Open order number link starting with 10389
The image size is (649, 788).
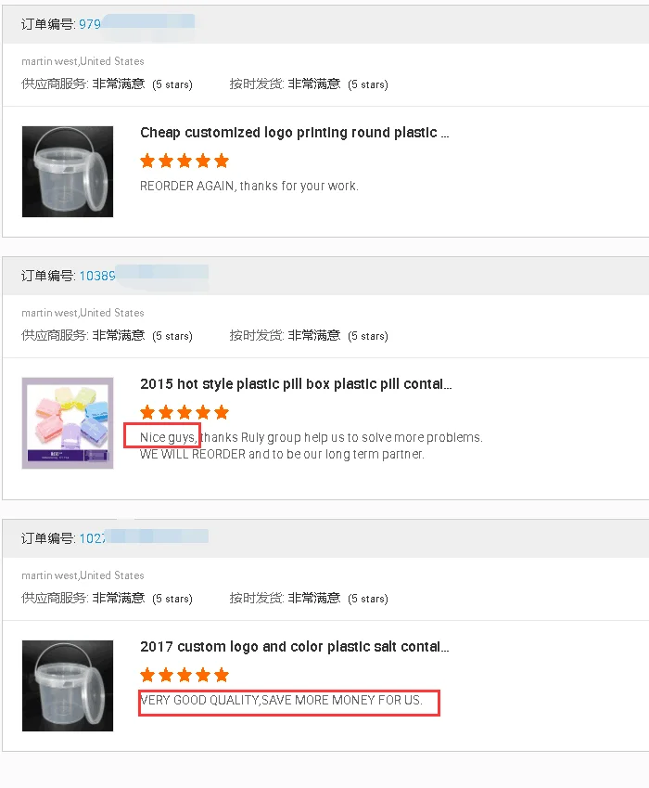[x=97, y=276]
